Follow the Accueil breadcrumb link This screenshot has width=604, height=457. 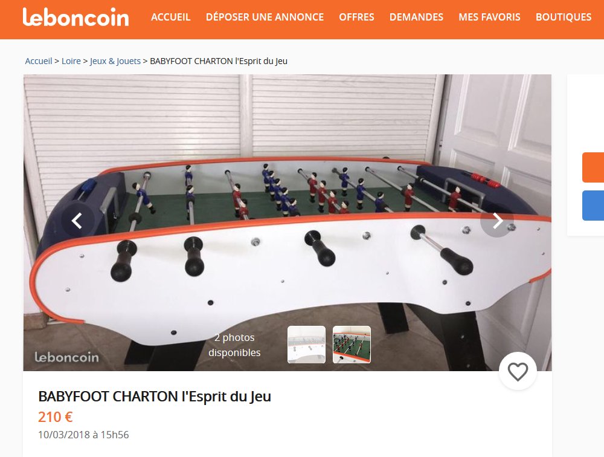(39, 61)
